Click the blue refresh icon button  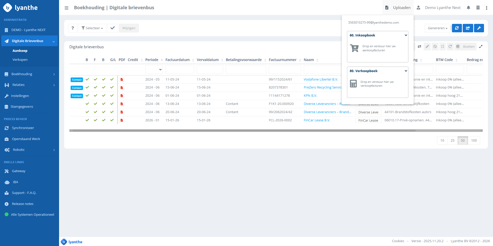[x=457, y=28]
